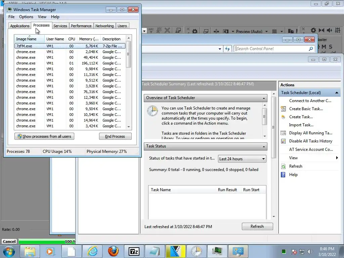Collapse the Task Status section
The image size is (344, 258).
click(x=264, y=146)
